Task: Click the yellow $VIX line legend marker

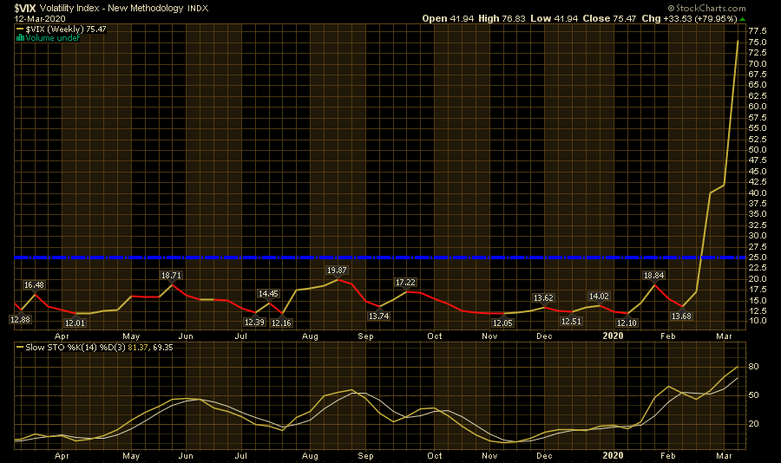Action: (x=20, y=29)
